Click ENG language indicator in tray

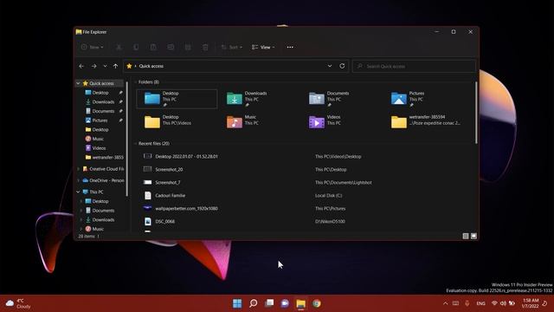pyautogui.click(x=480, y=303)
